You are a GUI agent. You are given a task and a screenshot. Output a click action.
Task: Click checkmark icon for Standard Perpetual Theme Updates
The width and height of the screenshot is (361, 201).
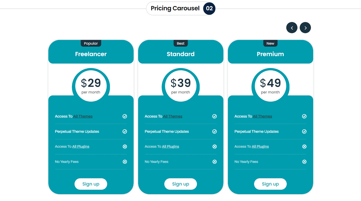coord(214,131)
